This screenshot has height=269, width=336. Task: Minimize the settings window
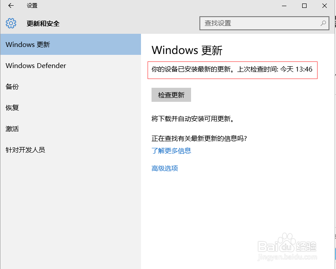coord(284,6)
